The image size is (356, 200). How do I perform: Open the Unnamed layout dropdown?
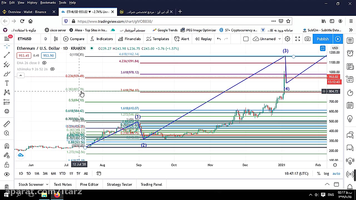click(280, 39)
